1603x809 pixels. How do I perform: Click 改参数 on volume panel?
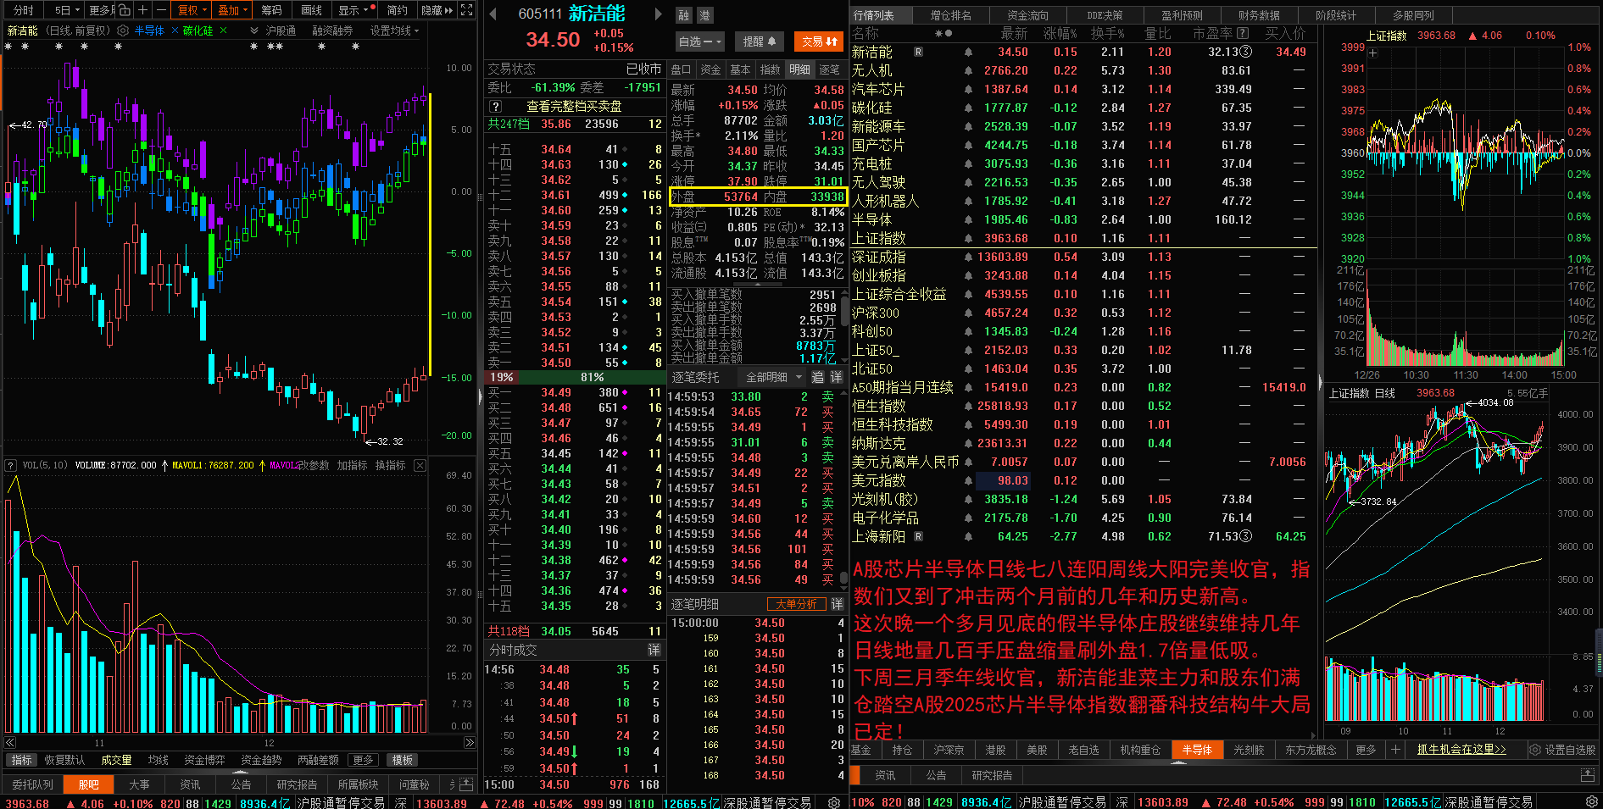pyautogui.click(x=313, y=465)
